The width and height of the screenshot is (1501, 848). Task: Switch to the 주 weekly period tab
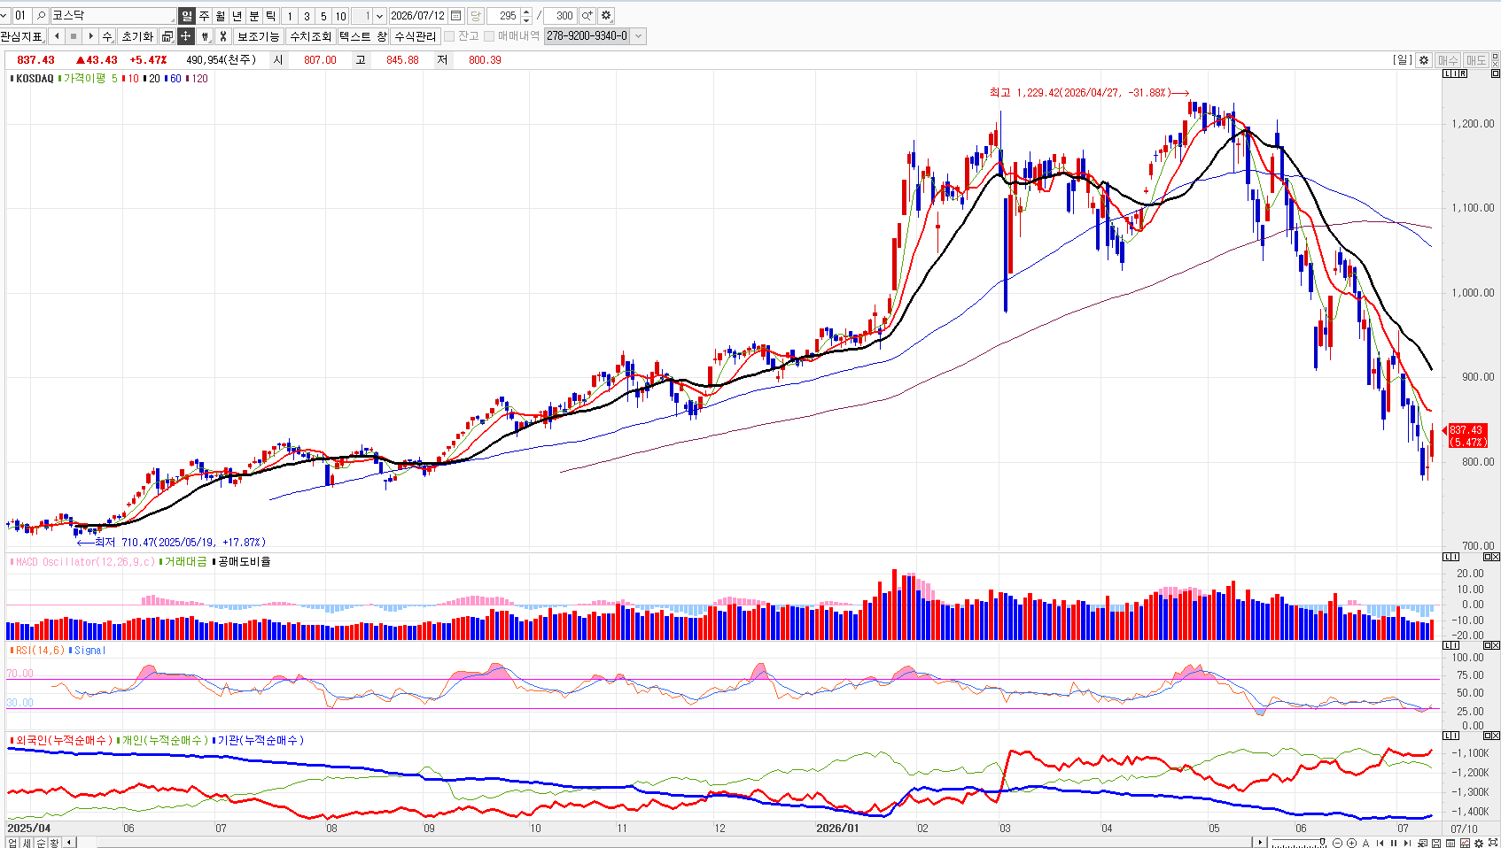[204, 16]
